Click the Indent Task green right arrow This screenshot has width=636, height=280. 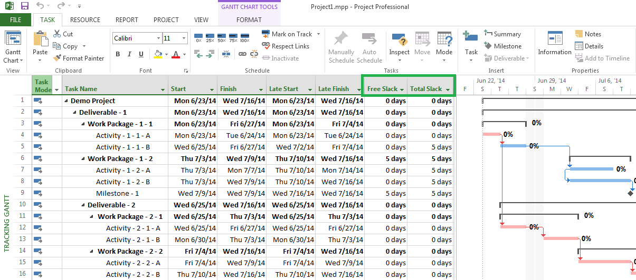pos(210,54)
